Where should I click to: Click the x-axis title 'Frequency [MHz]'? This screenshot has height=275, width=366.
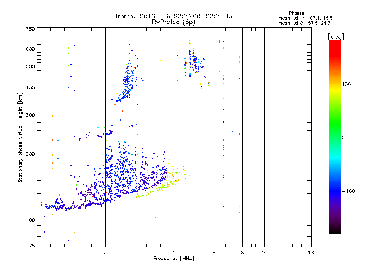(x=173, y=258)
